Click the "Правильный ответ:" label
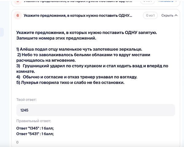This screenshot has width=184, height=147. 33,121
